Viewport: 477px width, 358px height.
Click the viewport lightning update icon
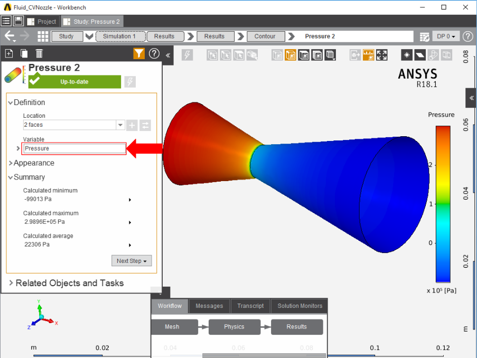tap(187, 55)
